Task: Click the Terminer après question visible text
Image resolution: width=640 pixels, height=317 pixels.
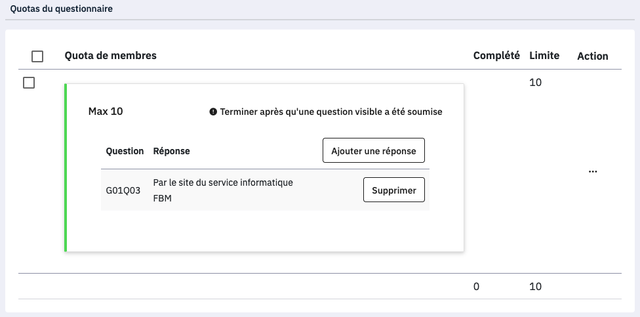Action: point(331,112)
